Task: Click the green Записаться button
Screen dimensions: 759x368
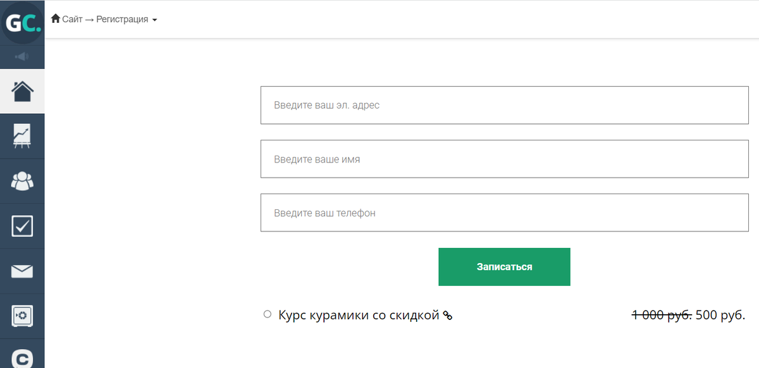Action: coord(504,267)
